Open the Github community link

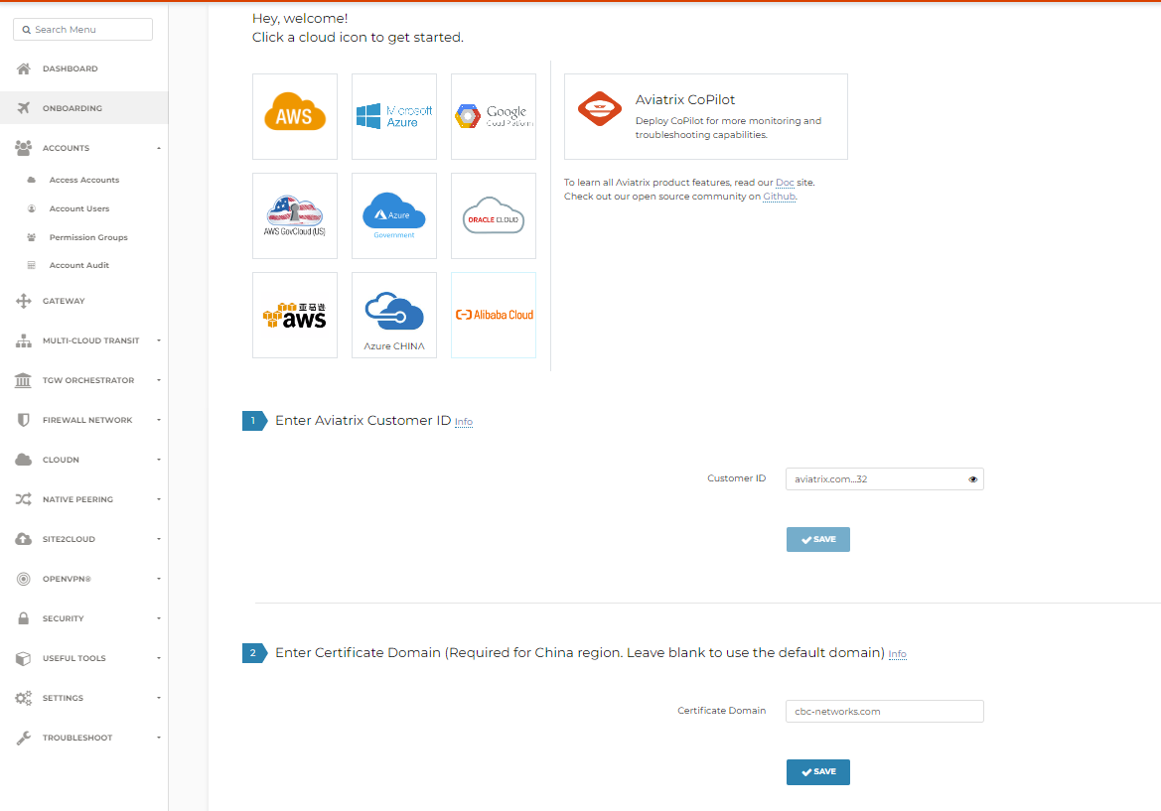pyautogui.click(x=779, y=197)
